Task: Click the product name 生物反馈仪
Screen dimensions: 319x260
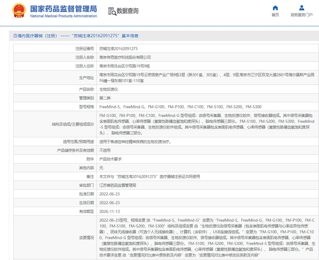Action: 108,89
